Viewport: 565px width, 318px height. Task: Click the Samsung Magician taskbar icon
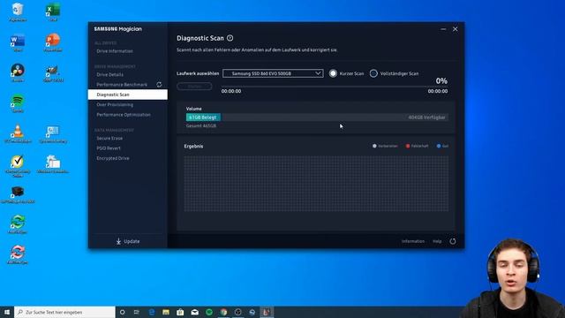[267, 312]
